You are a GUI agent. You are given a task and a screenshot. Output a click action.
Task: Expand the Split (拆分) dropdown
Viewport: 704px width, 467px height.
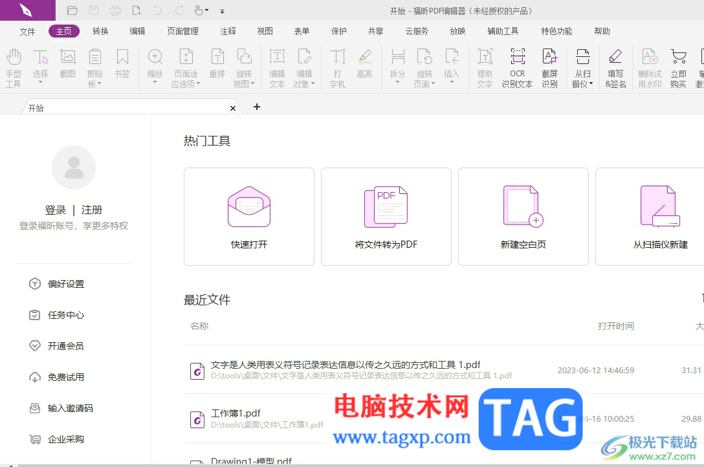point(398,82)
